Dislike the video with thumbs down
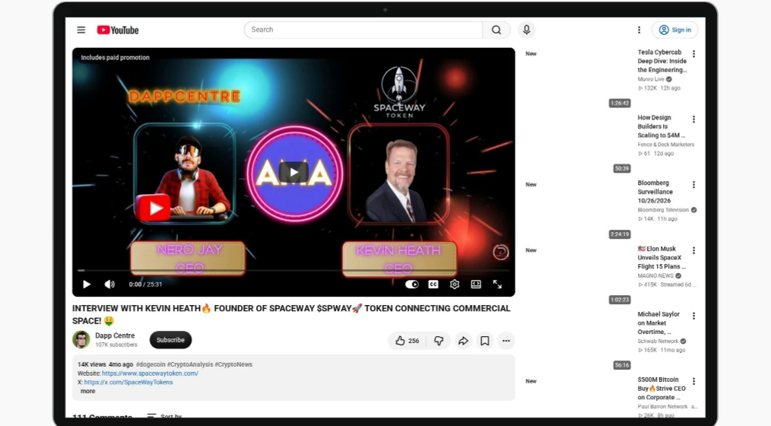771x426 pixels. click(x=439, y=340)
